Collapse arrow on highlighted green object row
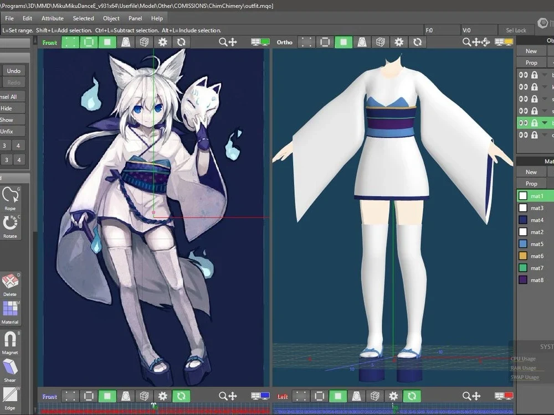This screenshot has width=554, height=415. click(x=545, y=123)
